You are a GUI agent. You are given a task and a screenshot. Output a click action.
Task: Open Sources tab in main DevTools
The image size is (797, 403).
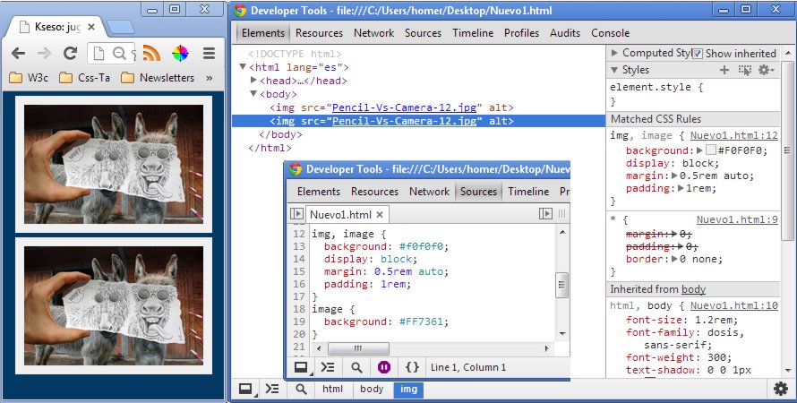423,33
